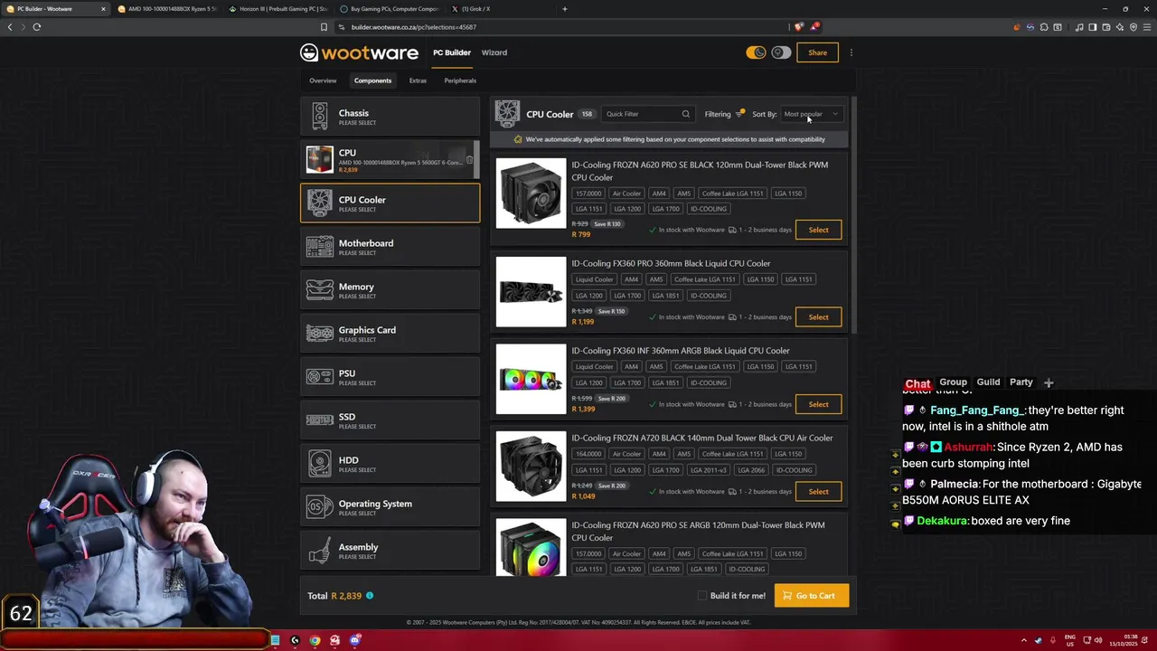Switch to the Horizon III Prebuilt Gaming PC browser tab

[277, 9]
